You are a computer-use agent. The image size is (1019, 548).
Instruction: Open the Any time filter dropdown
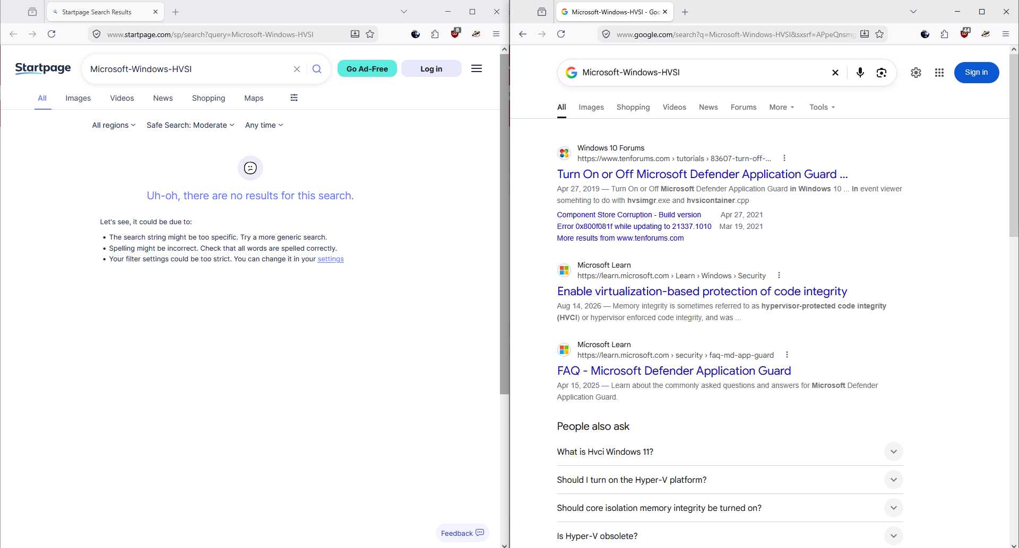pyautogui.click(x=264, y=125)
